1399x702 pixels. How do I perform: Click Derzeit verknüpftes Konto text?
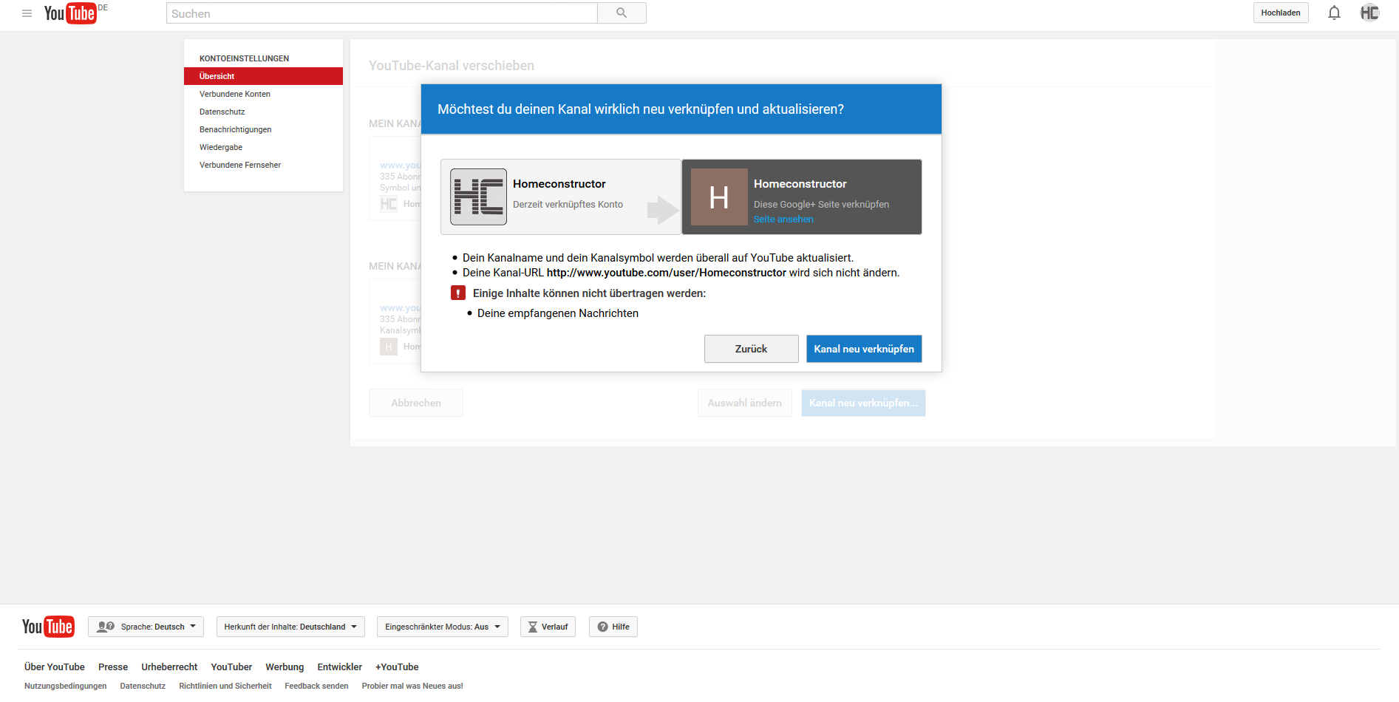click(x=568, y=205)
